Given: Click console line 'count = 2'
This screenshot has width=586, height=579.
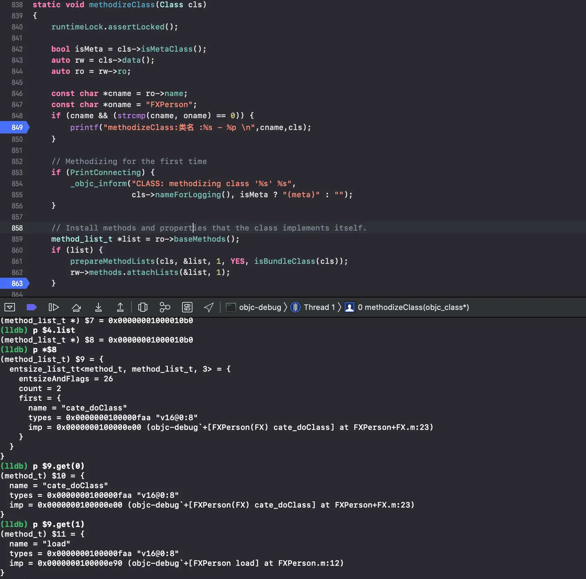Looking at the screenshot, I should point(40,388).
